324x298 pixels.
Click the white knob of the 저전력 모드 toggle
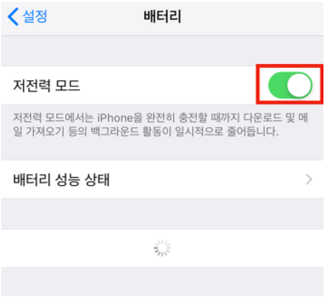click(299, 85)
